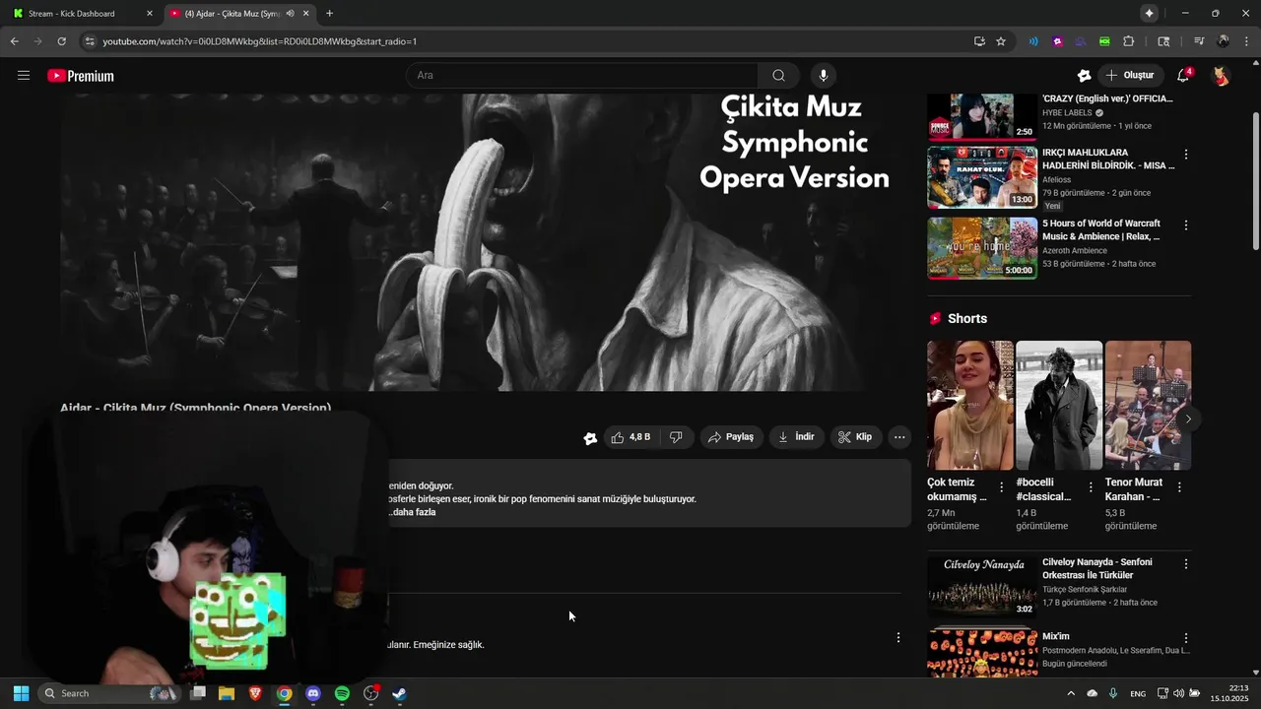Open the Tenor Murat Karahan short thumbnail
Viewport: 1261px width, 709px height.
point(1148,406)
